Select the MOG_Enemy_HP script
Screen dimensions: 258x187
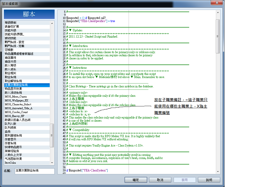(27, 116)
